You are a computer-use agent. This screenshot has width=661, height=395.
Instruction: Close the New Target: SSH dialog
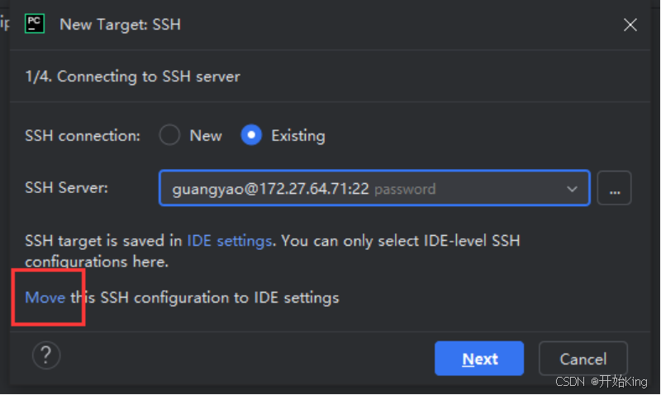(630, 25)
